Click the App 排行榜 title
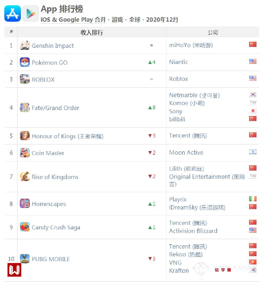 click(x=62, y=9)
